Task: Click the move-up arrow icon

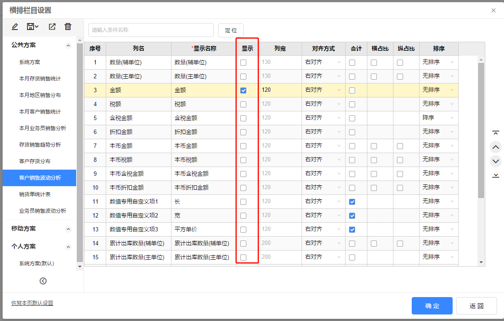Action: 496,147
